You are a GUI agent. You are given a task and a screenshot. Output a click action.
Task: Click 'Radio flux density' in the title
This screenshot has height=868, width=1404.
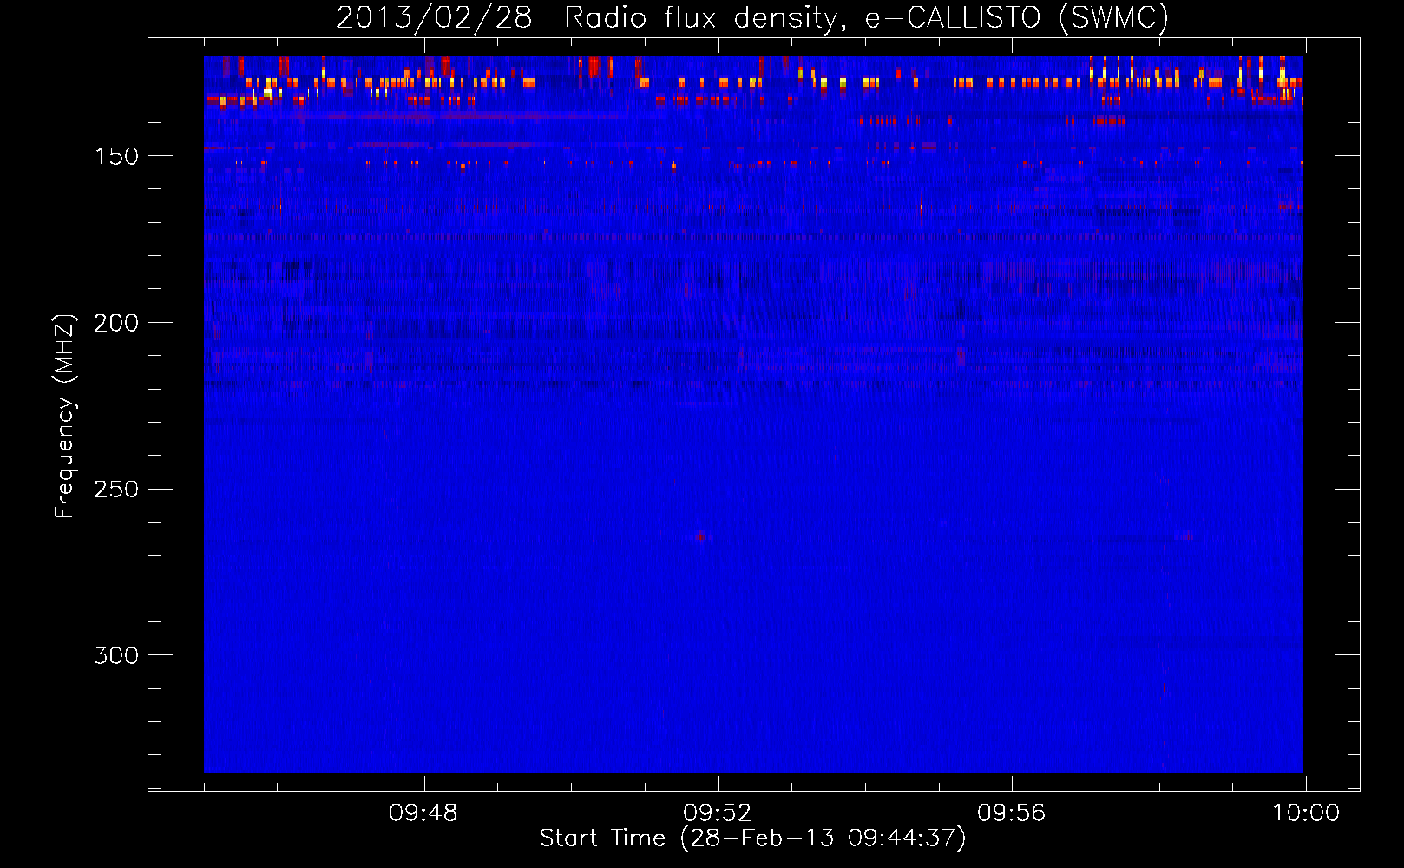[703, 18]
